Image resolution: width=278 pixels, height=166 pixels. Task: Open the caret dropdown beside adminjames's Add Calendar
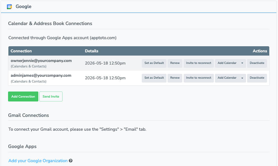coord(242,78)
